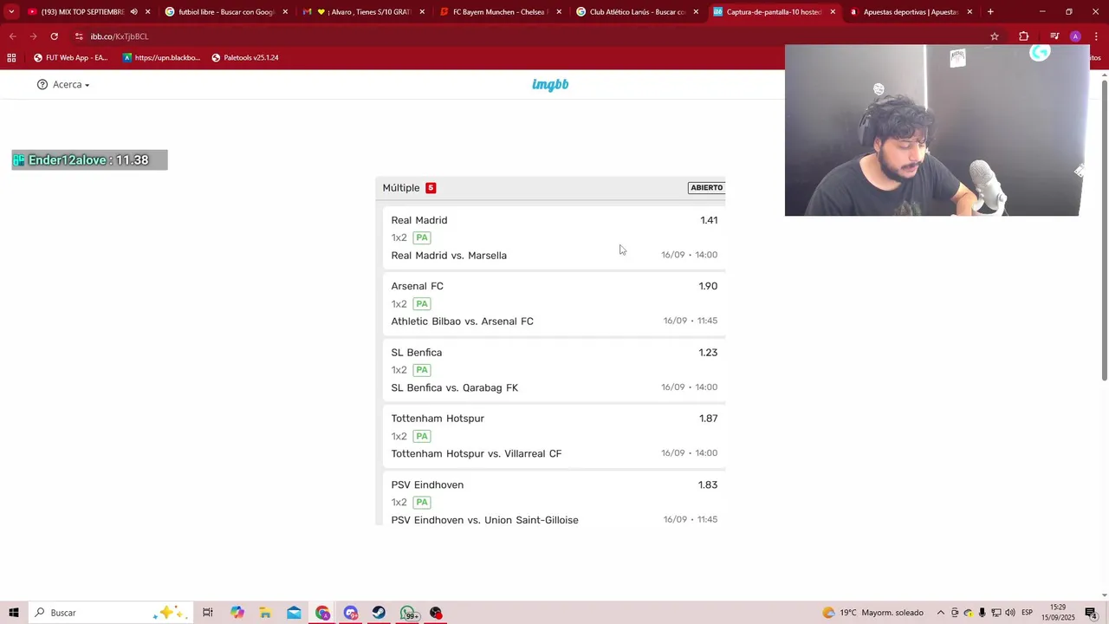The height and width of the screenshot is (624, 1109).
Task: Click the PA badge under PSV Eindhoven
Action: click(422, 503)
